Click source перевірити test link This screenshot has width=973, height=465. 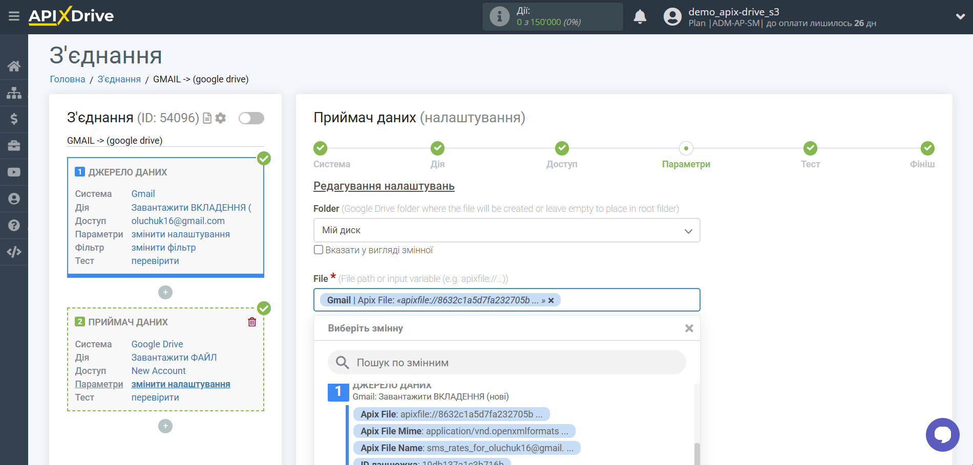click(x=155, y=261)
